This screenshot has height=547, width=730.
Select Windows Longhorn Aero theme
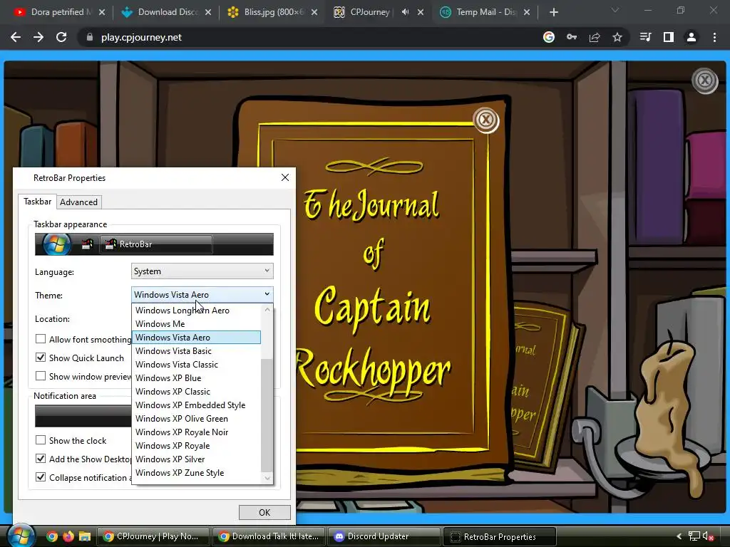196,311
